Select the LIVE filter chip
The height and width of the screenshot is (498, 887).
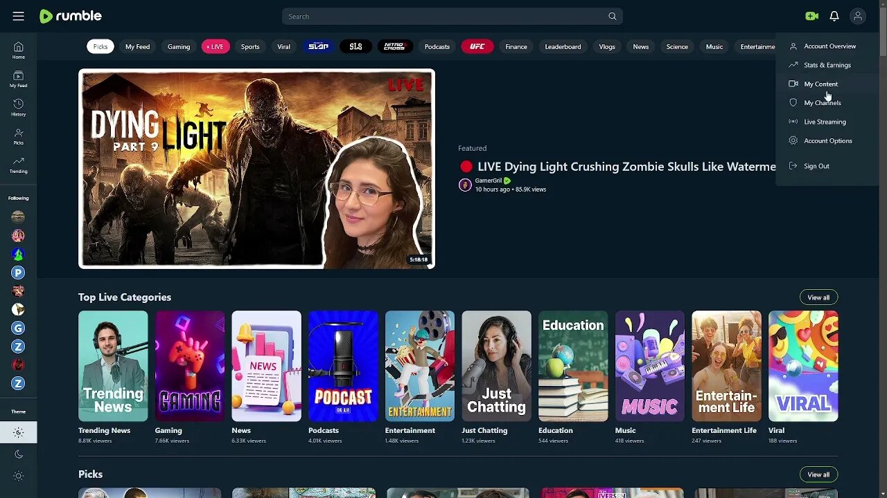pos(216,46)
